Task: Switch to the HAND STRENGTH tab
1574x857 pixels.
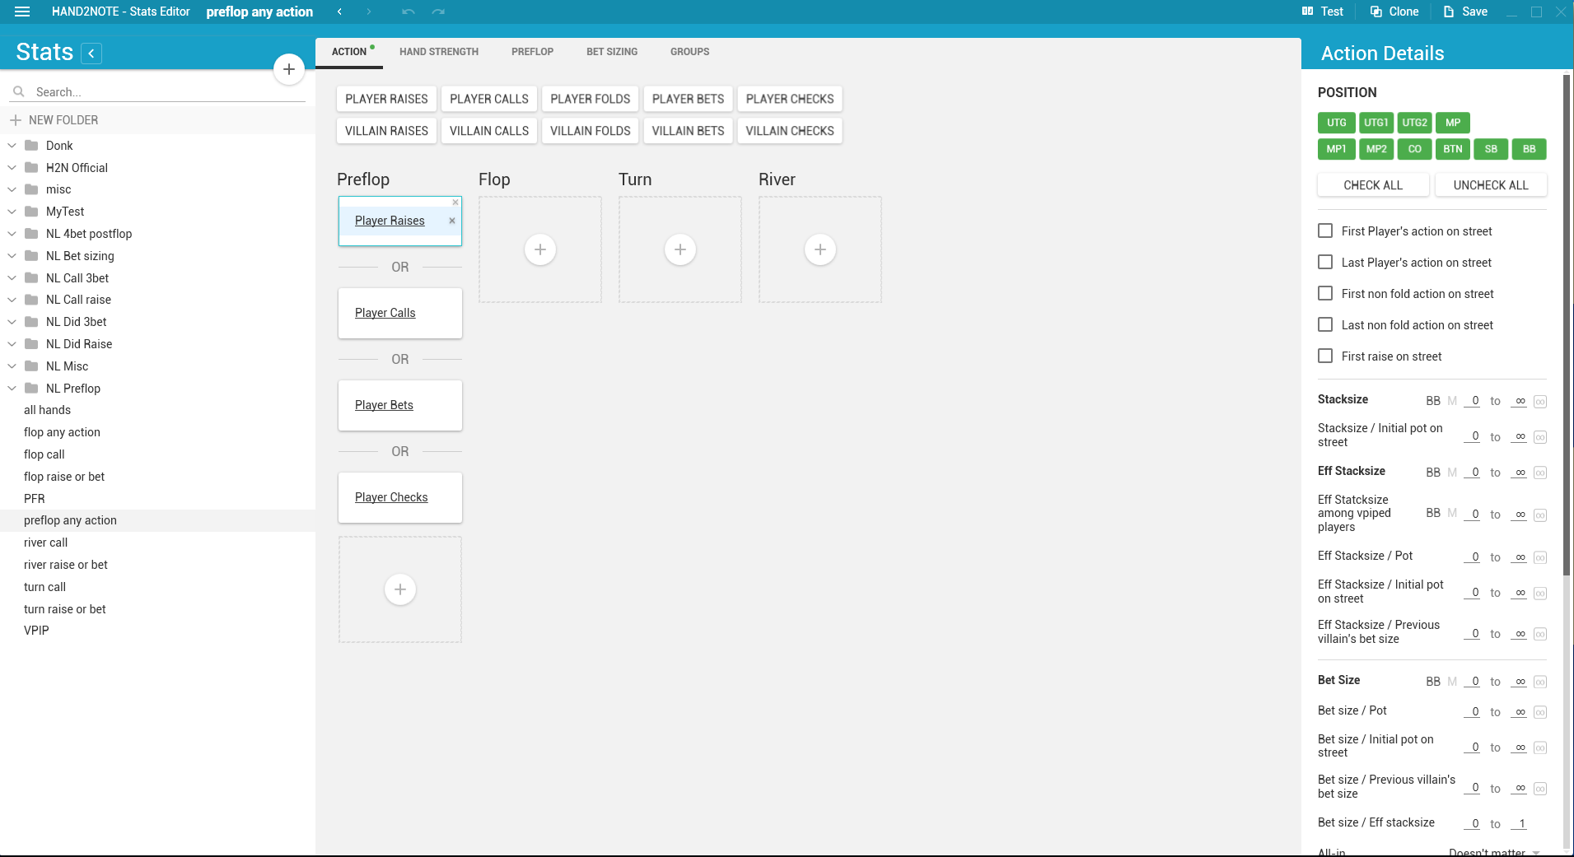Action: [x=439, y=52]
